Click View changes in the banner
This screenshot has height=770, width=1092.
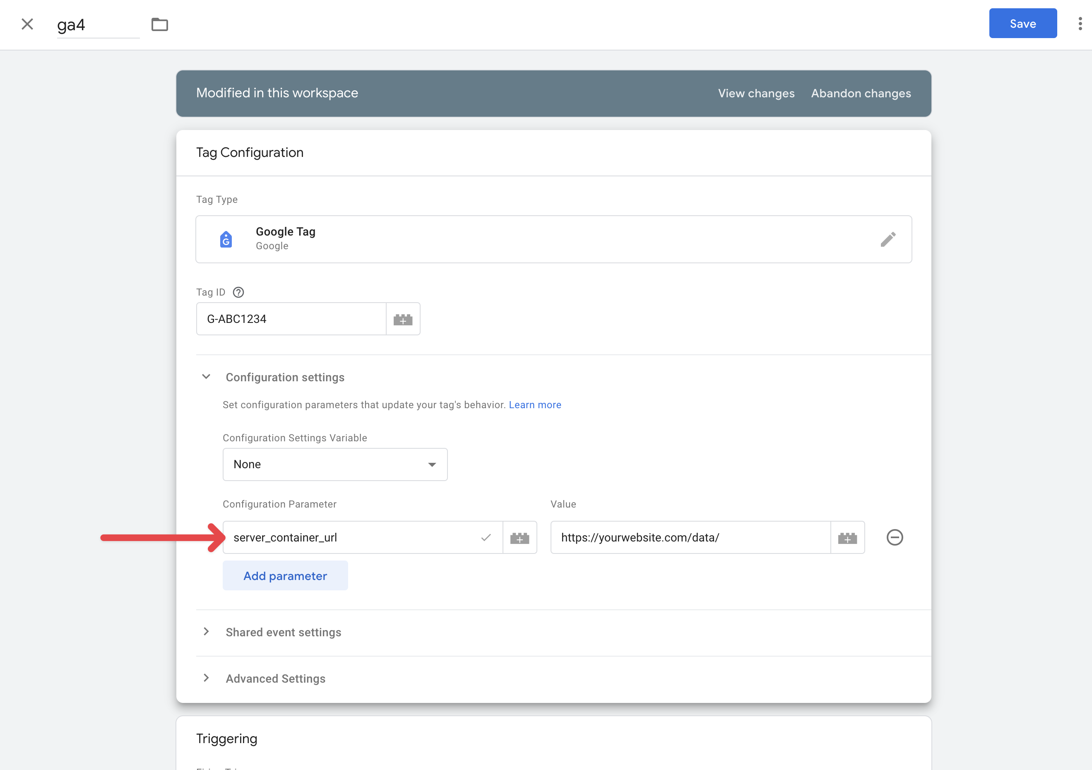click(756, 93)
